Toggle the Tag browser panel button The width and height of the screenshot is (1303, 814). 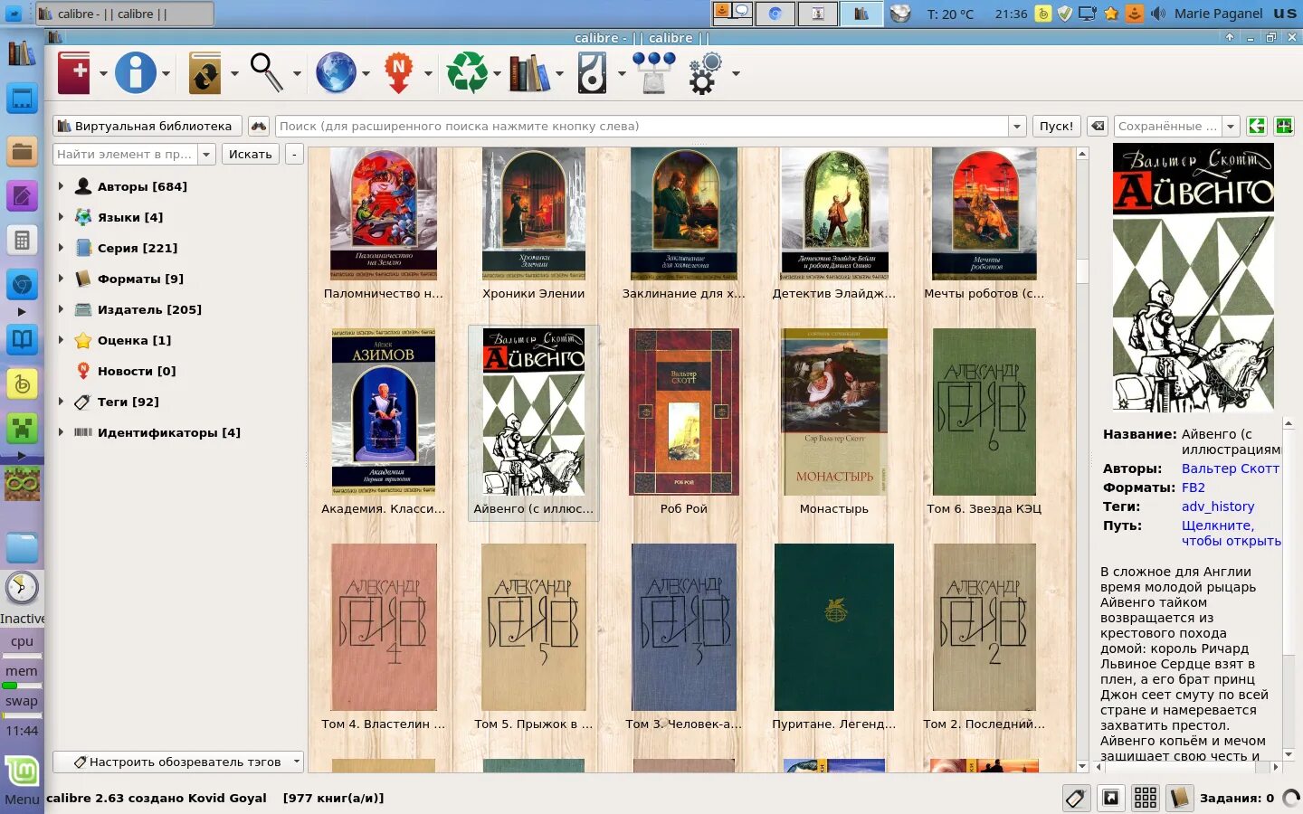tap(1076, 798)
